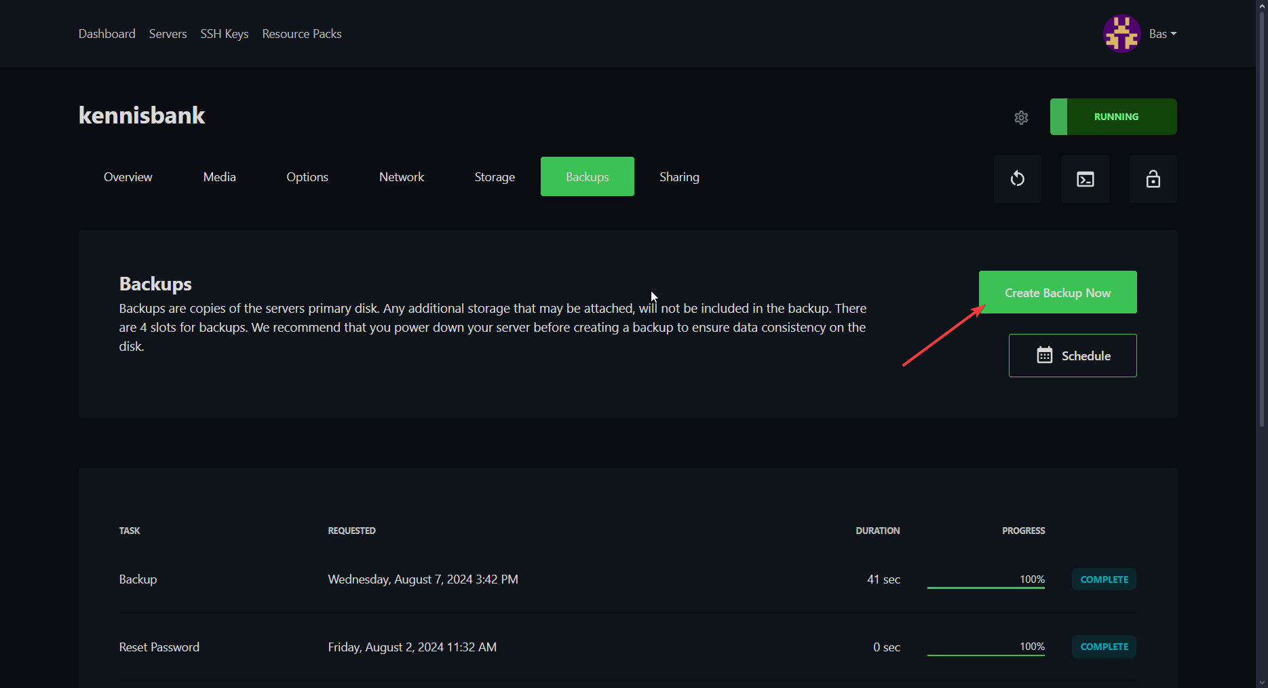Go to SSH Keys page
1268x688 pixels.
pyautogui.click(x=224, y=34)
